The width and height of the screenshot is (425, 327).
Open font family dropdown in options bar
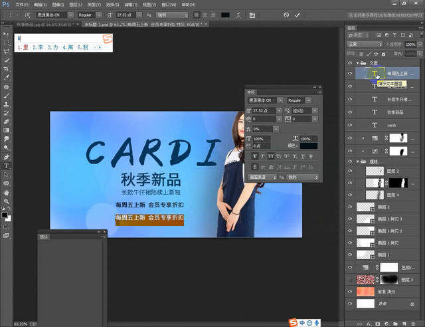[x=70, y=15]
